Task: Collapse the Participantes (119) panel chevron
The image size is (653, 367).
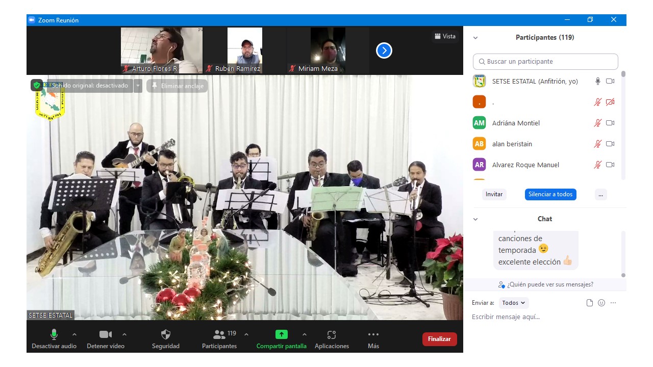Action: 475,38
